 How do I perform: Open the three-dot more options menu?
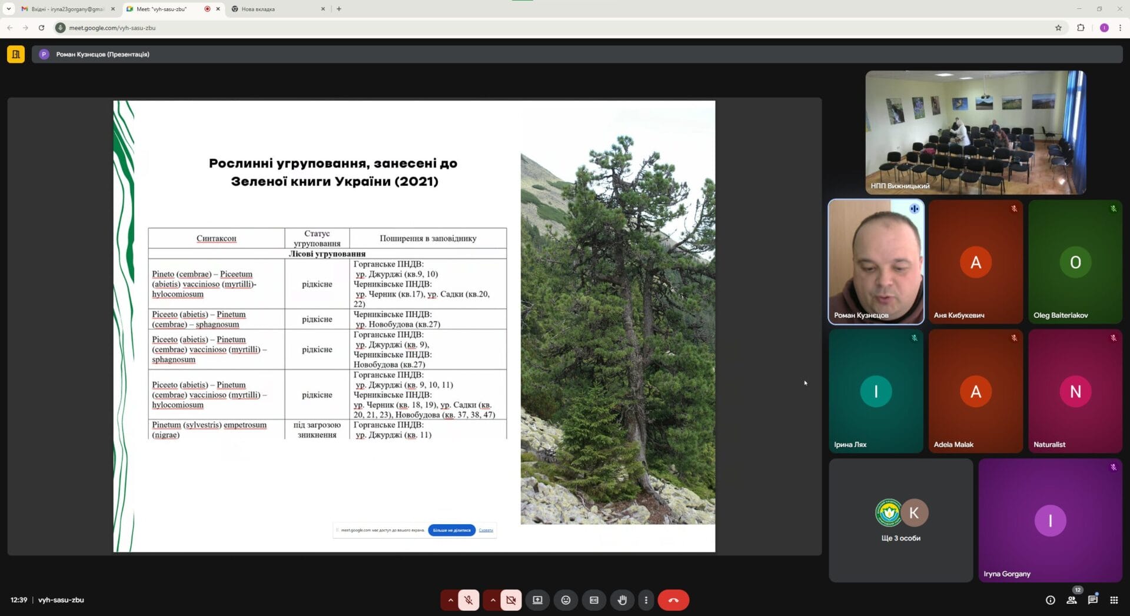coord(646,600)
